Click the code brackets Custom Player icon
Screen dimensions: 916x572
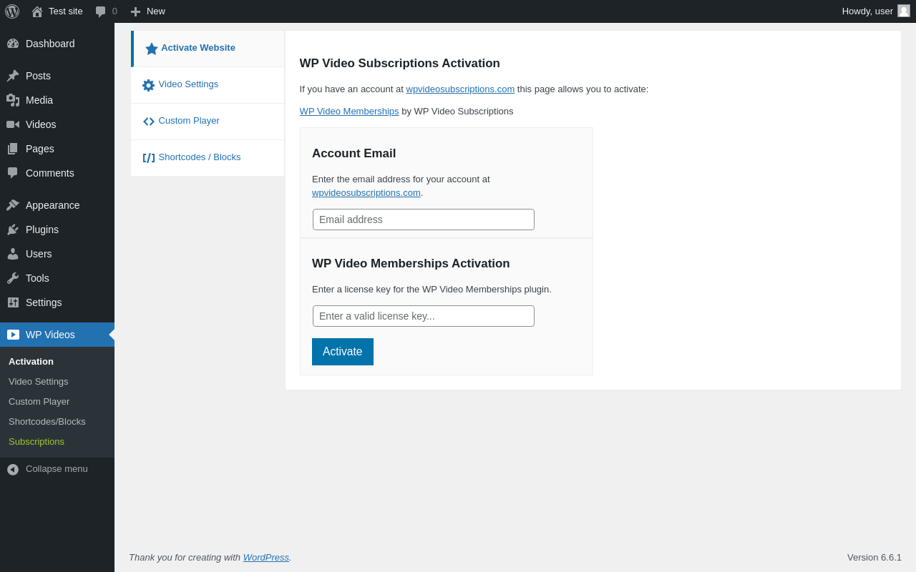click(149, 122)
